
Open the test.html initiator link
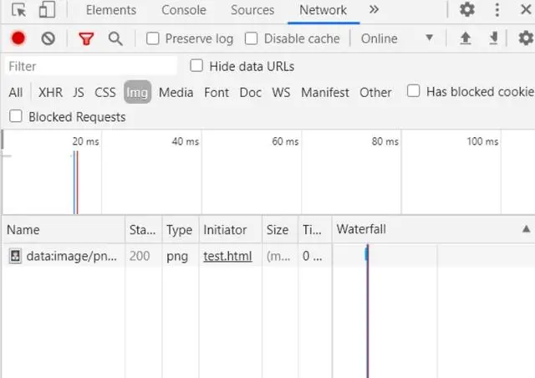pyautogui.click(x=227, y=256)
